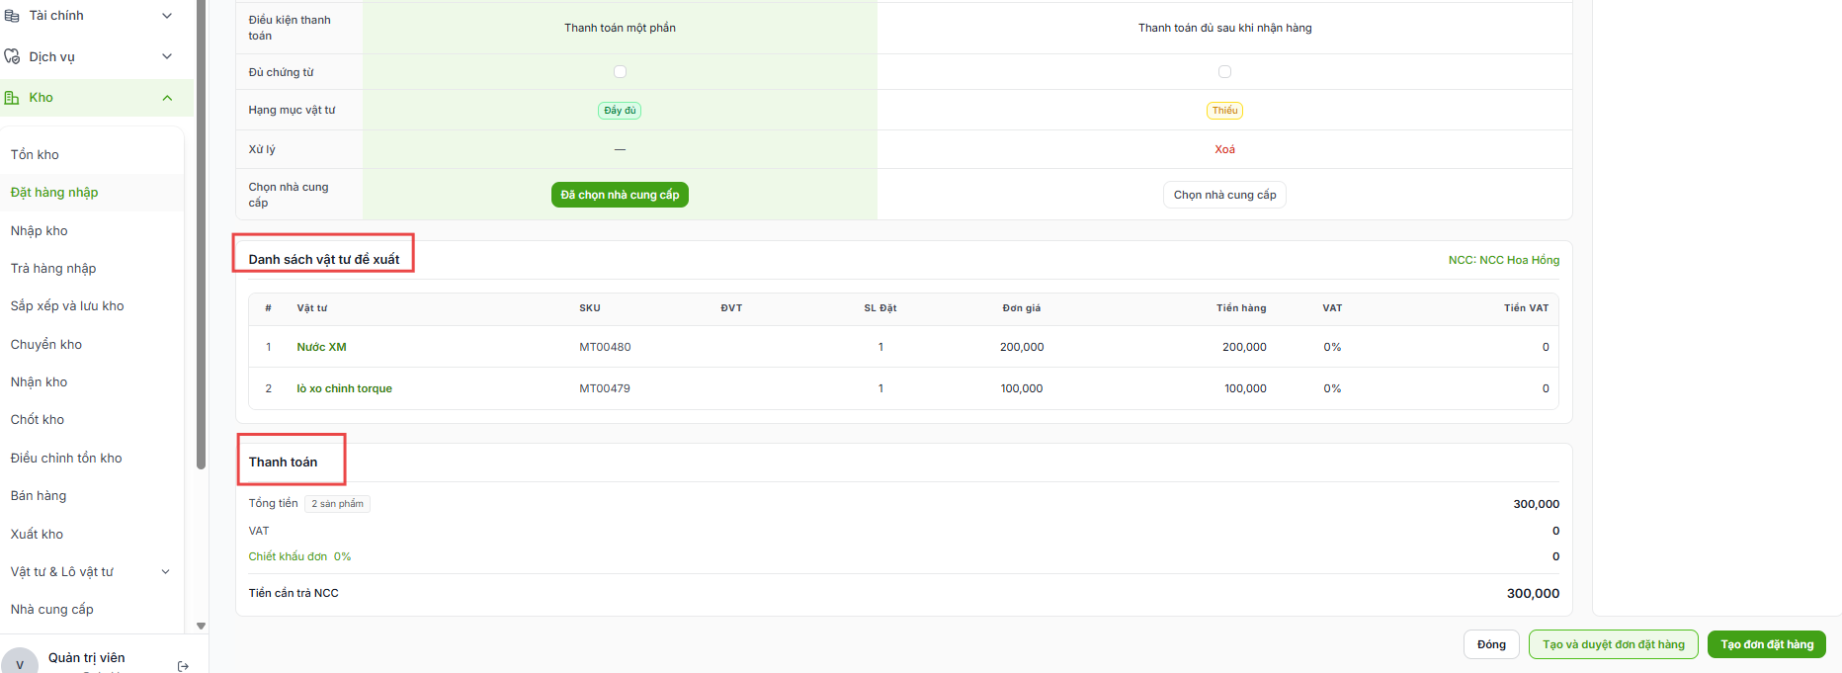Click SKU cell MT00480
Screen dimensions: 1842x673
[x=605, y=347]
